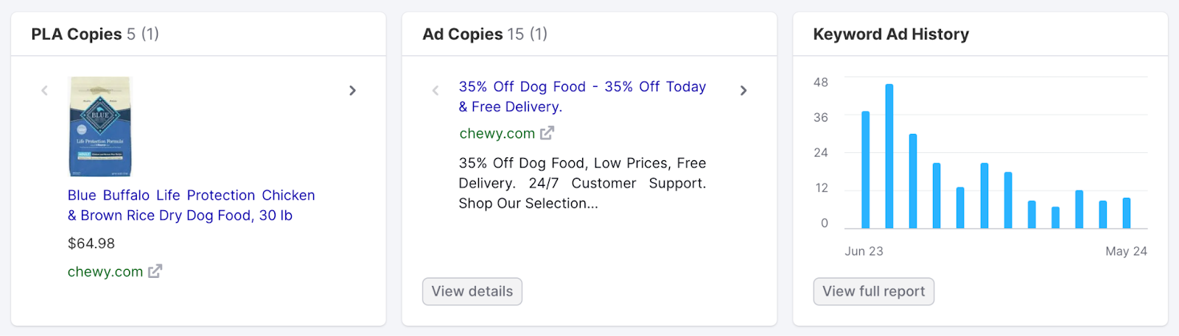Click chewy.com link under the $64.98 price
The width and height of the screenshot is (1179, 336).
(105, 271)
